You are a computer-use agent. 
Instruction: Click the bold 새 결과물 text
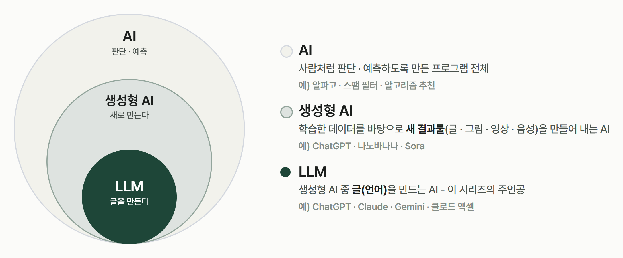pyautogui.click(x=425, y=129)
